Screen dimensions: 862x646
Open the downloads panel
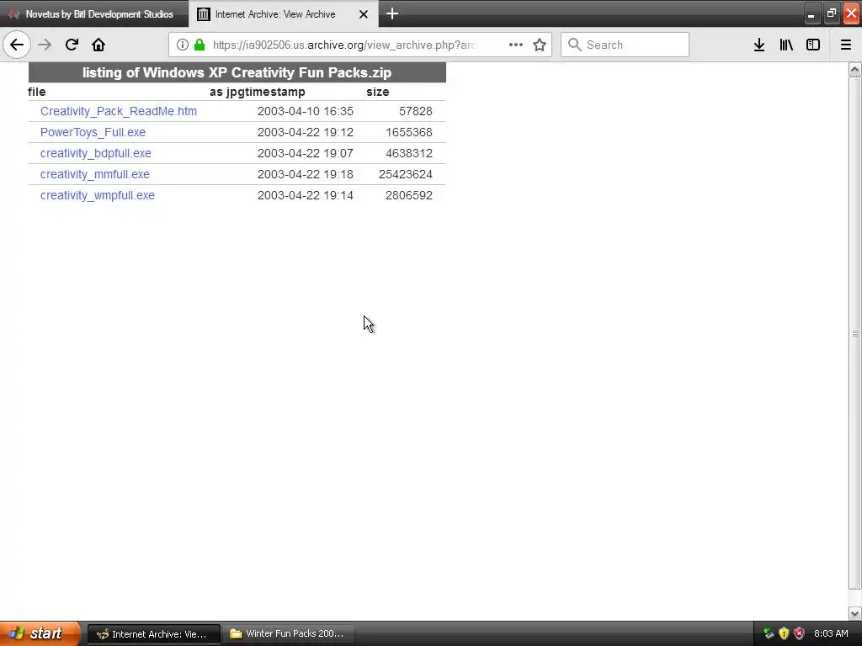(x=759, y=45)
